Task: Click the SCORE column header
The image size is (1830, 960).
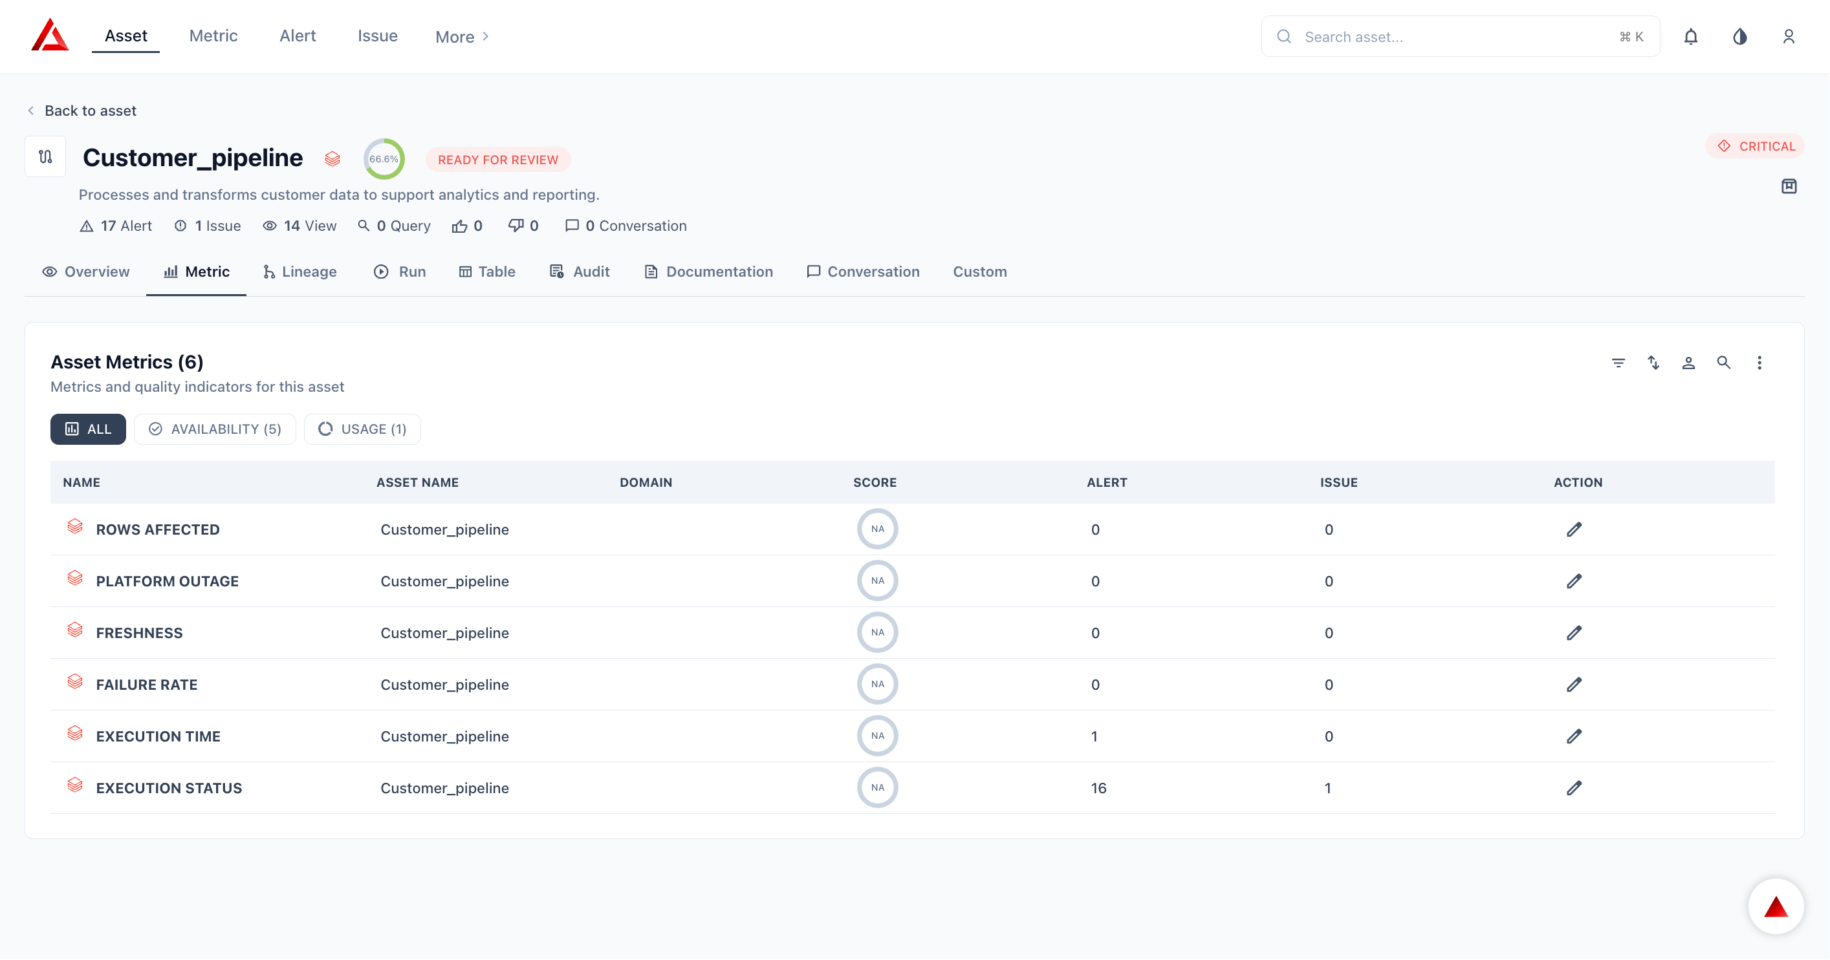Action: pos(875,483)
